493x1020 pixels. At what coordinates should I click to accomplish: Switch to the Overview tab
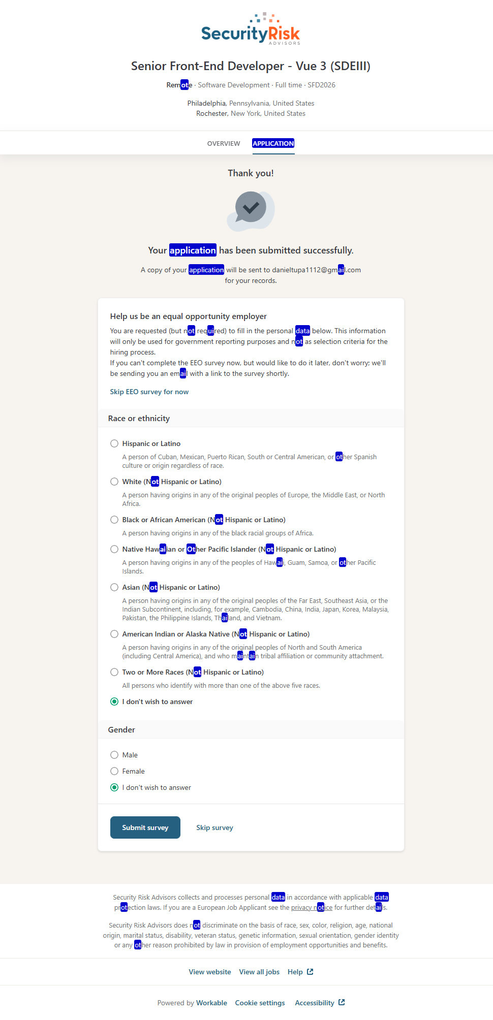tap(224, 144)
